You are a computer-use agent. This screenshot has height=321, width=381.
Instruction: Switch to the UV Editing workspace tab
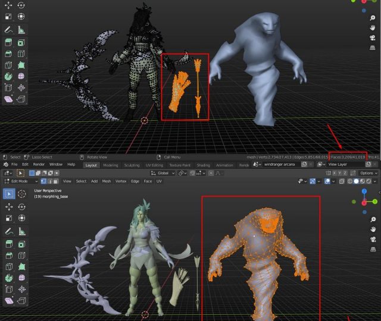(152, 165)
